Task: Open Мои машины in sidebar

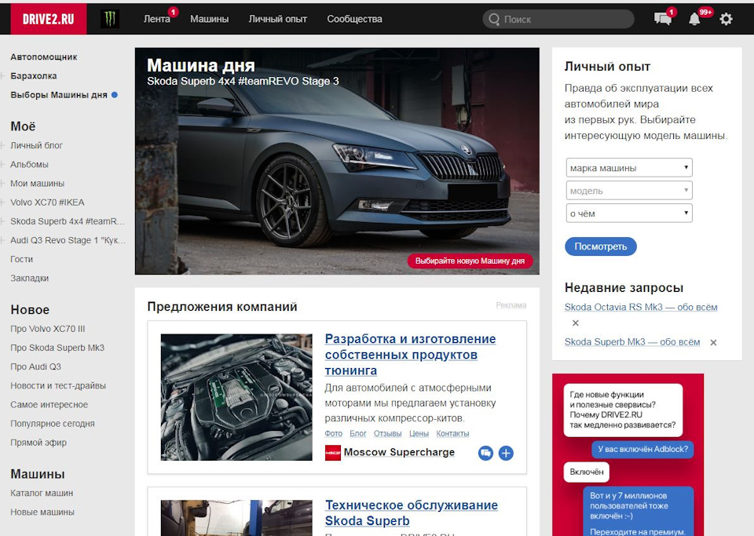Action: coord(38,184)
